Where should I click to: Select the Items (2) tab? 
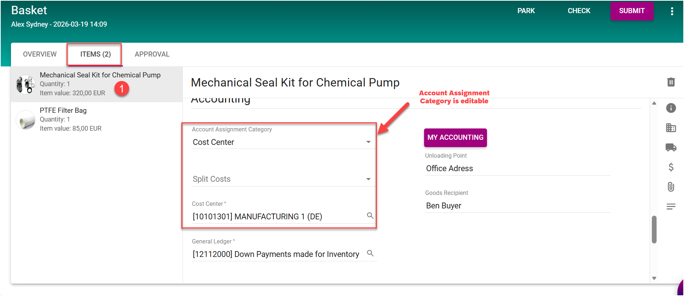[x=95, y=54]
